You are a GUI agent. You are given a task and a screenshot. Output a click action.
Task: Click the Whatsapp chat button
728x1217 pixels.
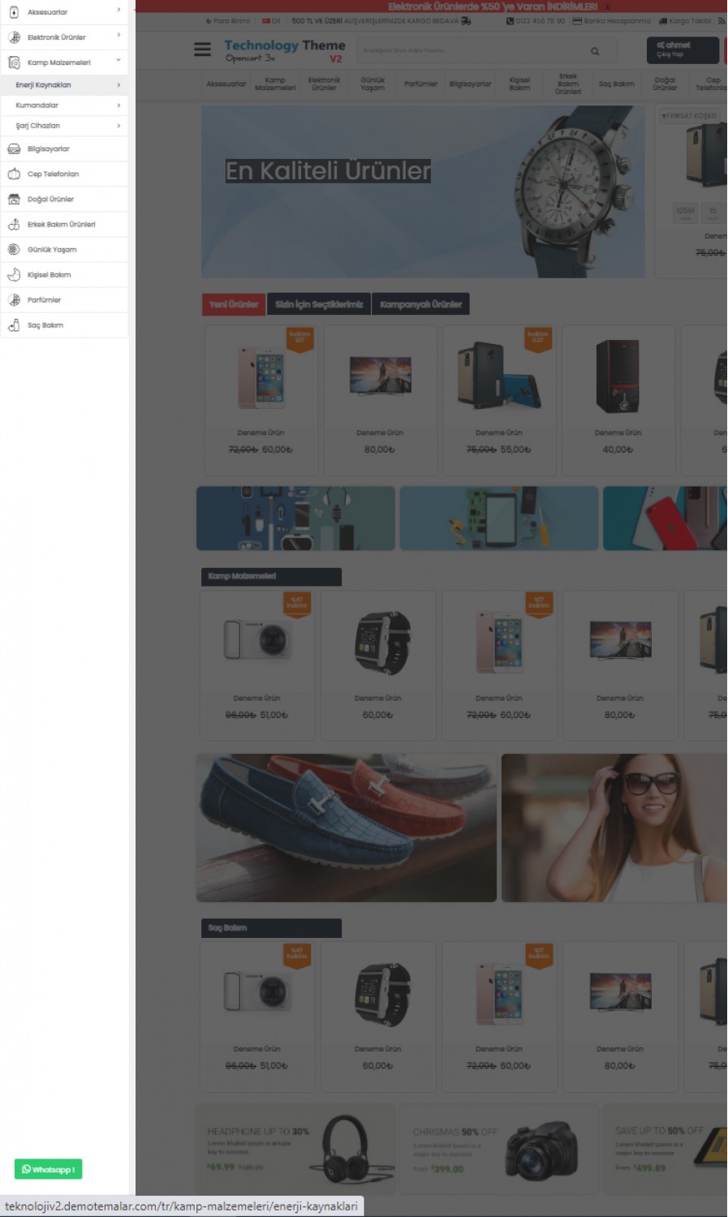coord(48,1169)
